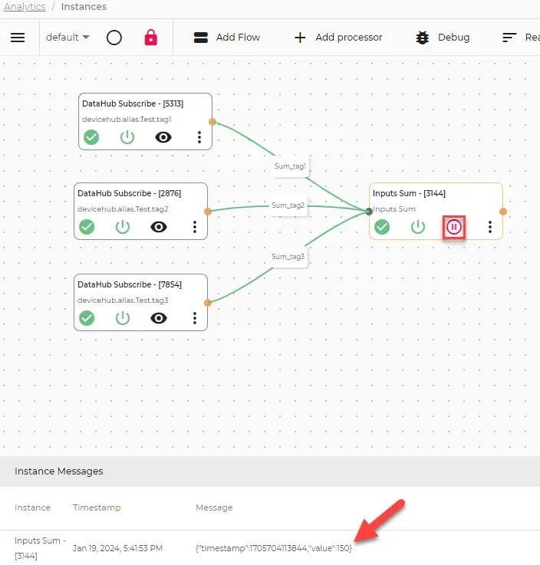Click Add Flow button

coord(227,37)
